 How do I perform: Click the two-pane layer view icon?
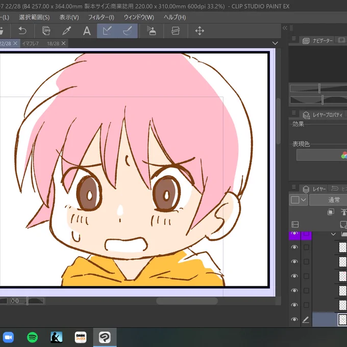[x=295, y=225]
